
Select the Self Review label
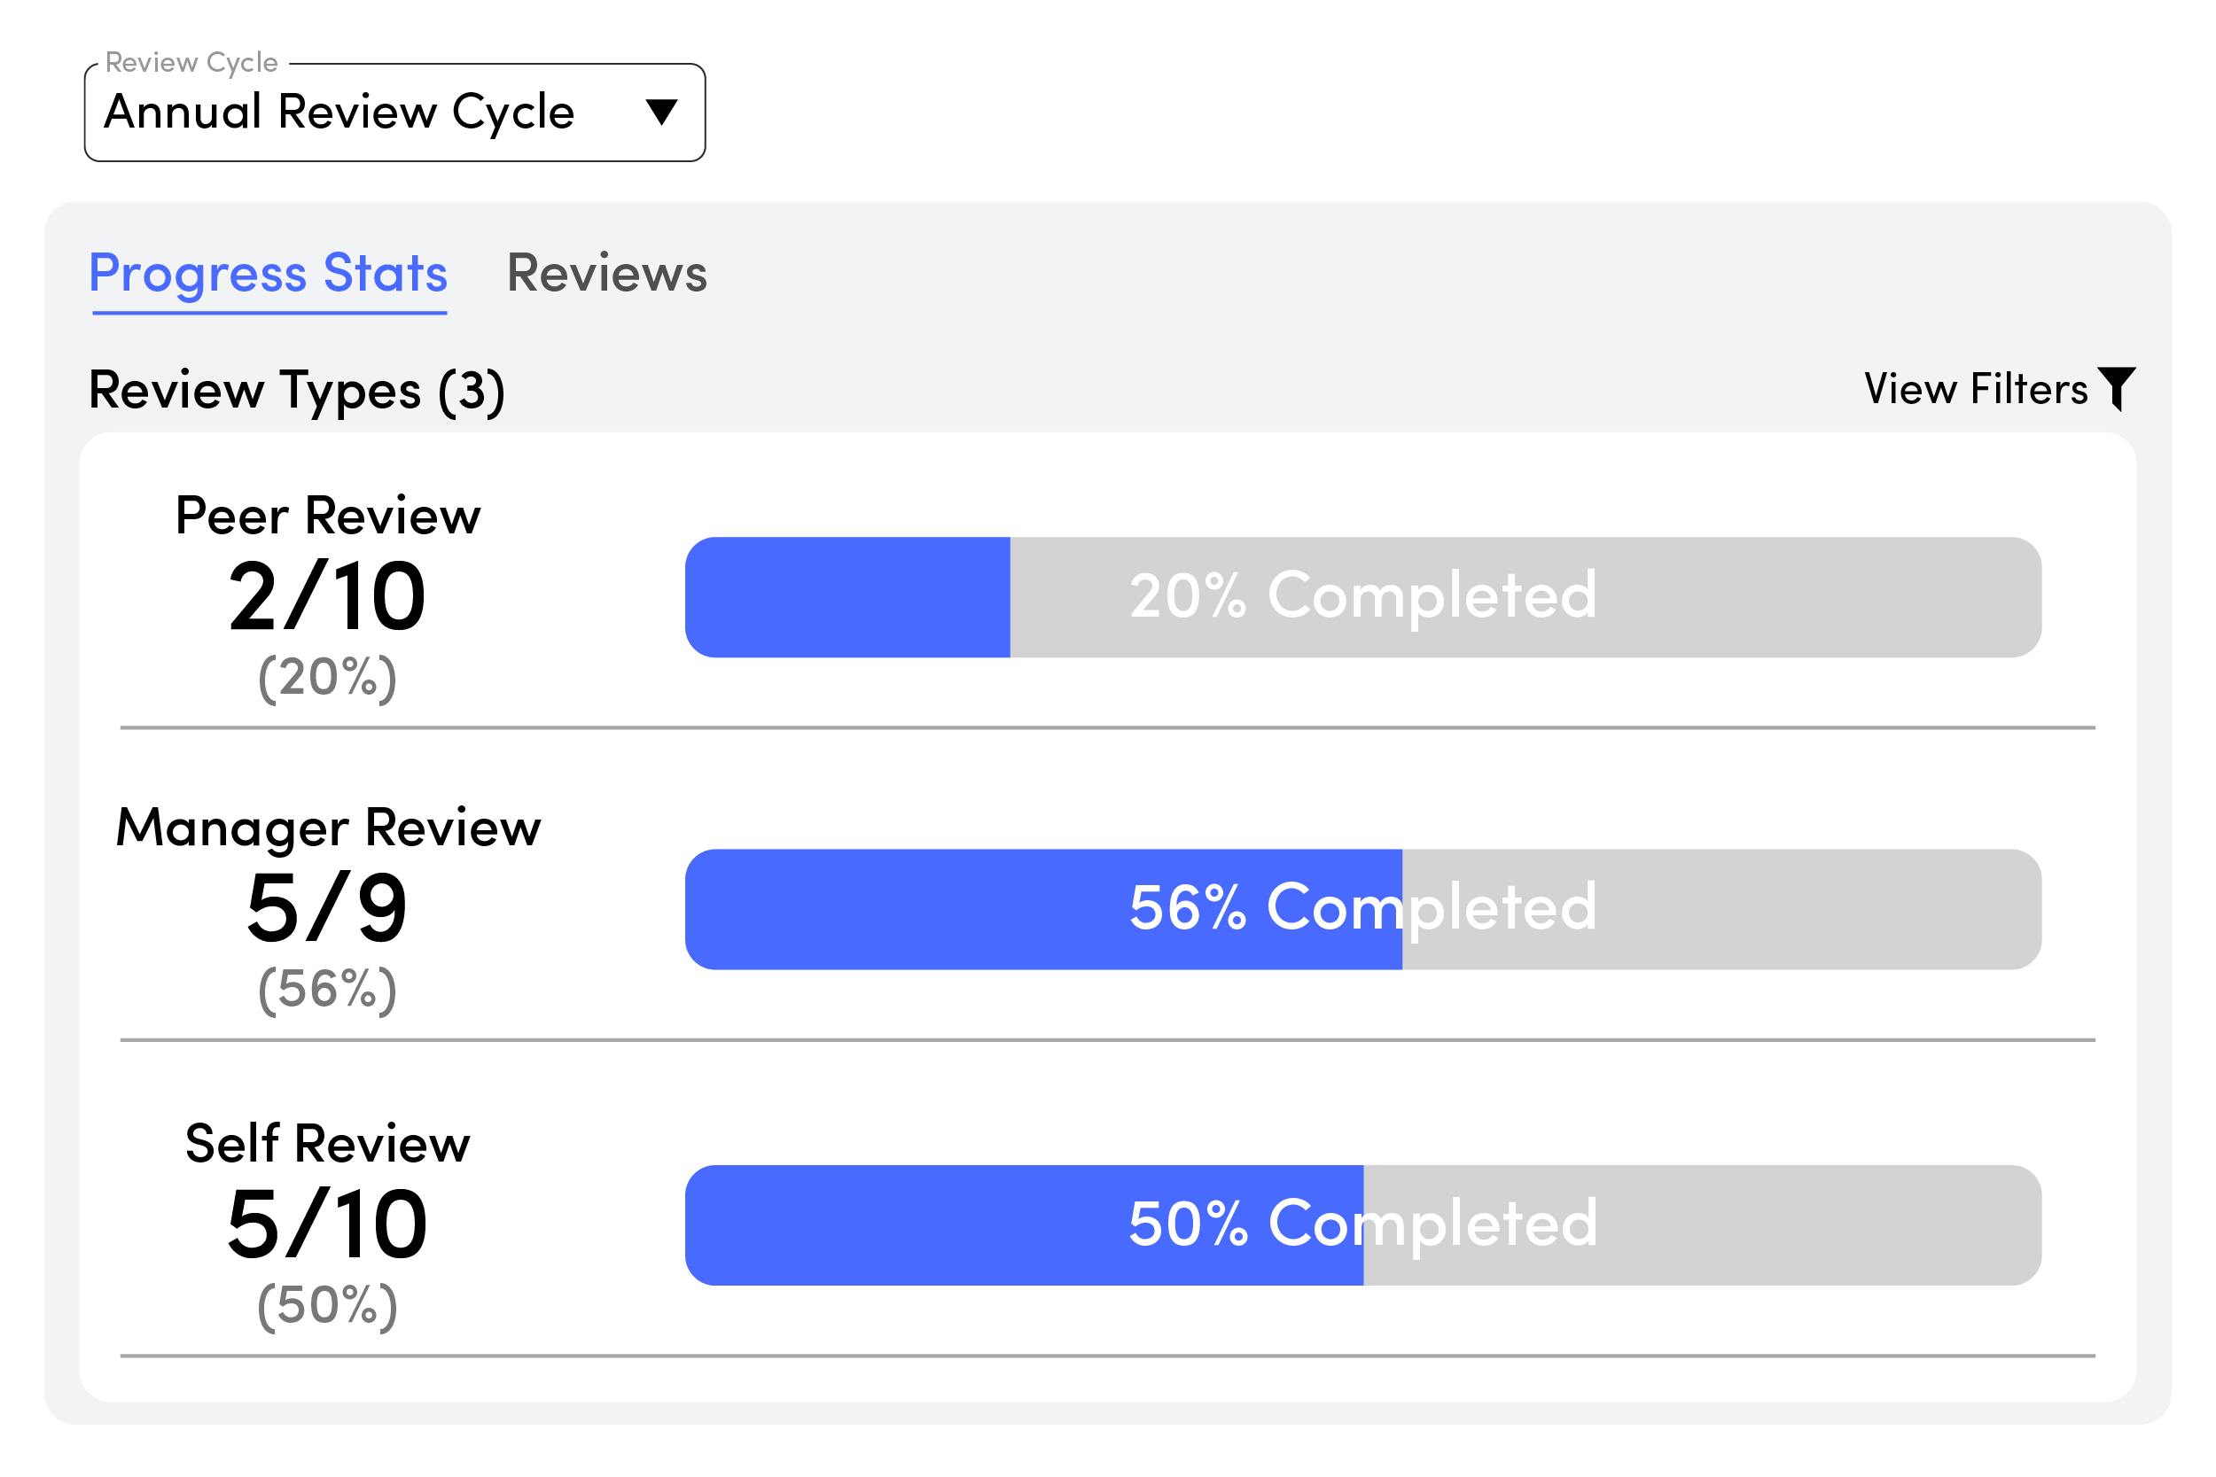(328, 1144)
